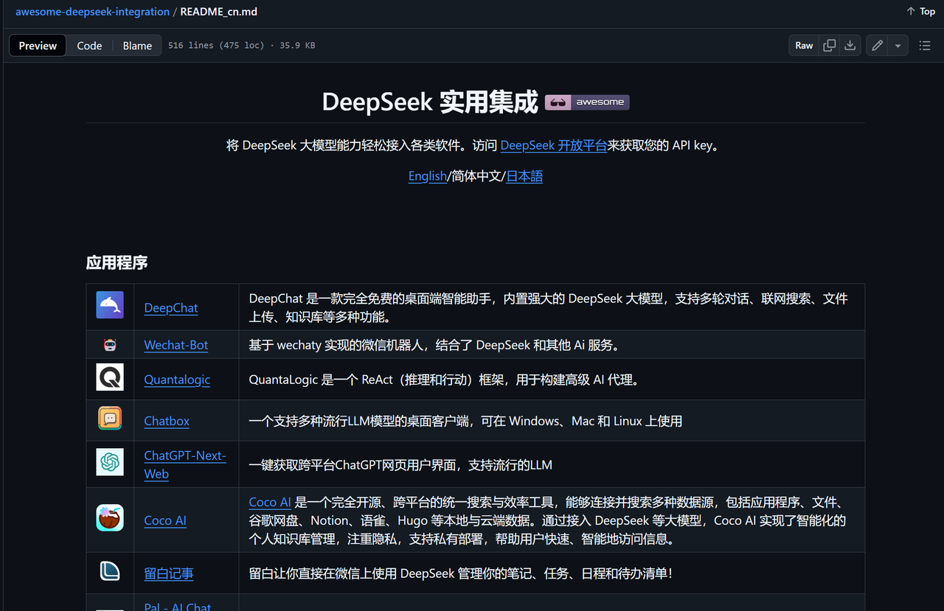Click the DeepChat dolphin logo
This screenshot has width=944, height=611.
point(110,305)
